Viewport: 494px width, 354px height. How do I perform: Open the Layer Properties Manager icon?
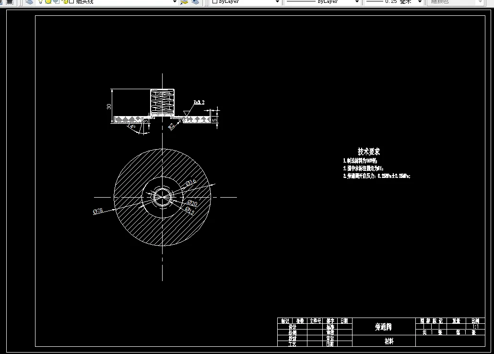pyautogui.click(x=29, y=2)
